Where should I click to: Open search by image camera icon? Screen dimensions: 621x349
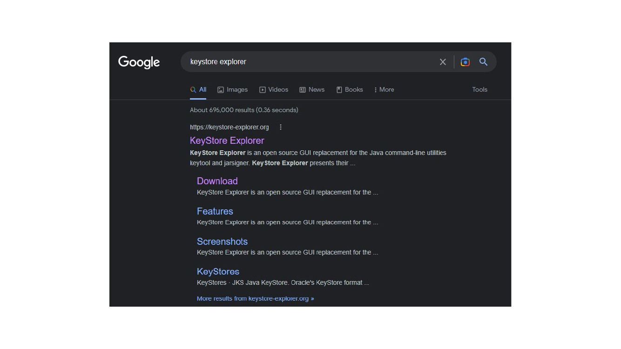point(465,62)
